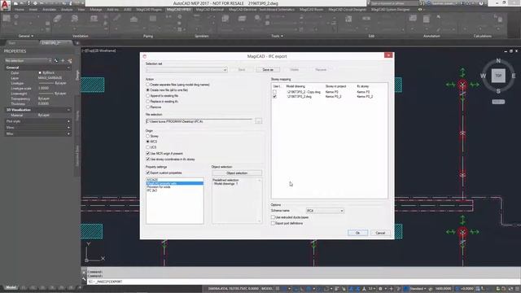Click the Object selection button
The width and height of the screenshot is (521, 293).
click(x=237, y=173)
